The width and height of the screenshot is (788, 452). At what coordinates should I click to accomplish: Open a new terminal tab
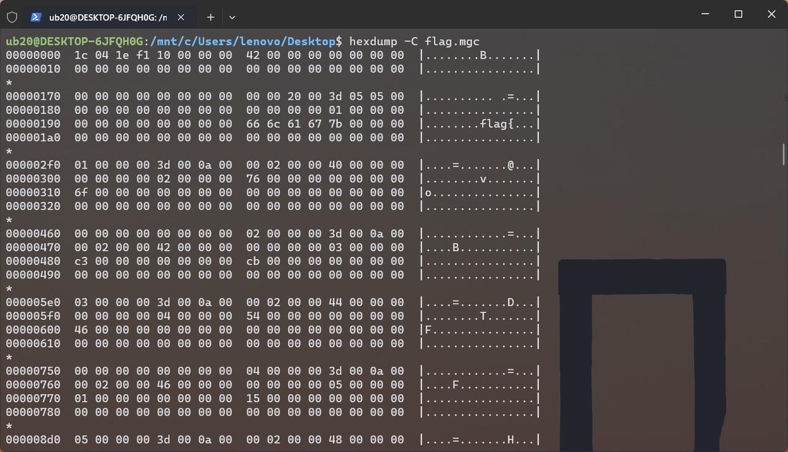click(x=211, y=17)
